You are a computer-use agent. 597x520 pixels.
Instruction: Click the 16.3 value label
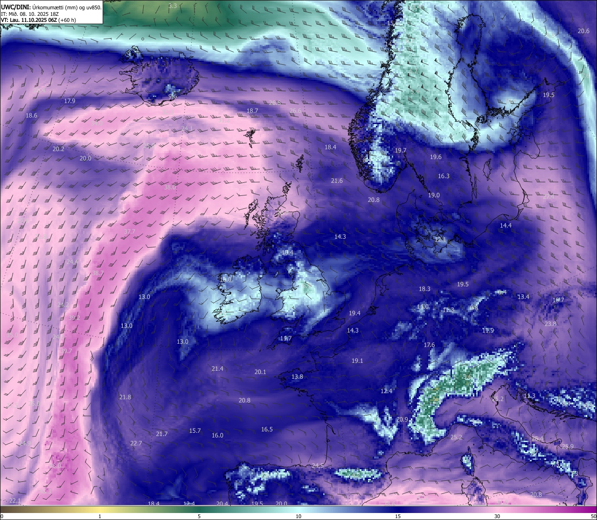(444, 176)
